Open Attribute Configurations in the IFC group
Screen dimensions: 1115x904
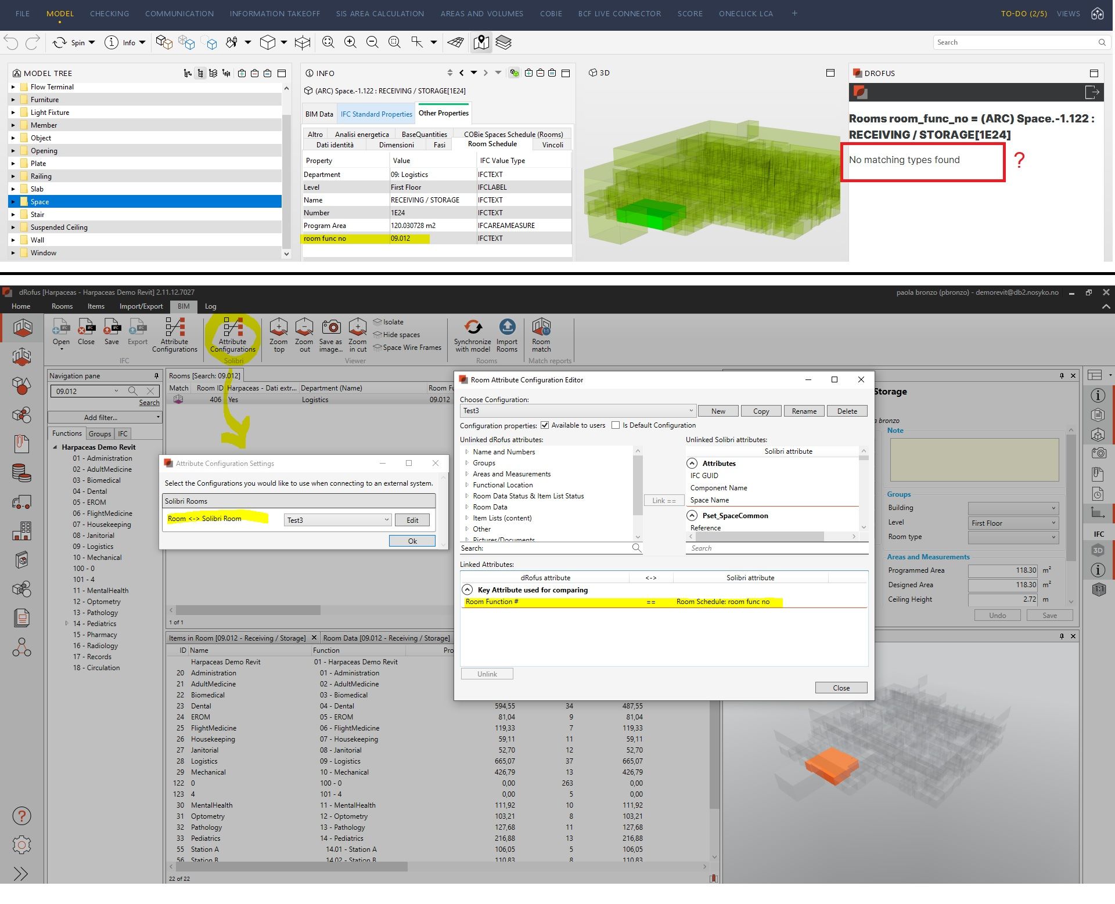point(175,335)
